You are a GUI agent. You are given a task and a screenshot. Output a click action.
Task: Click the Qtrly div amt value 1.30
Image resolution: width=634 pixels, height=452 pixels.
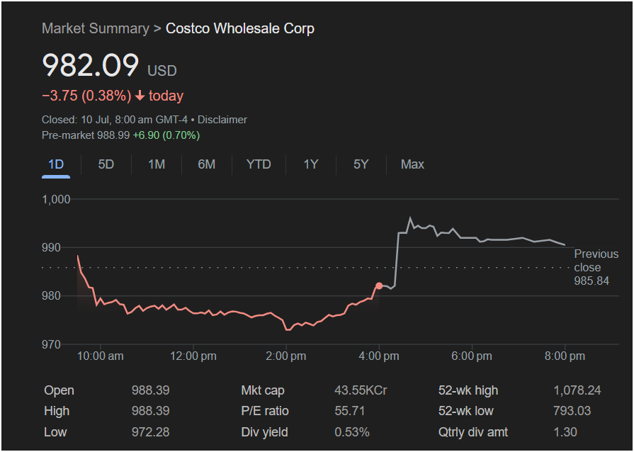coord(565,432)
